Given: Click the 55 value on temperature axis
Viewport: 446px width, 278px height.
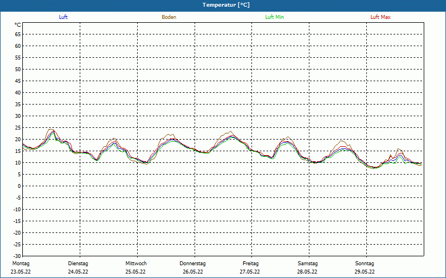Looking at the screenshot, I should coord(18,58).
